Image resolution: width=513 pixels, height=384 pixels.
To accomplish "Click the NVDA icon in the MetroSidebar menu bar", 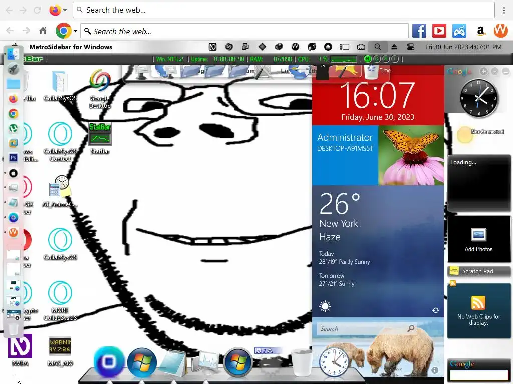I will (212, 47).
